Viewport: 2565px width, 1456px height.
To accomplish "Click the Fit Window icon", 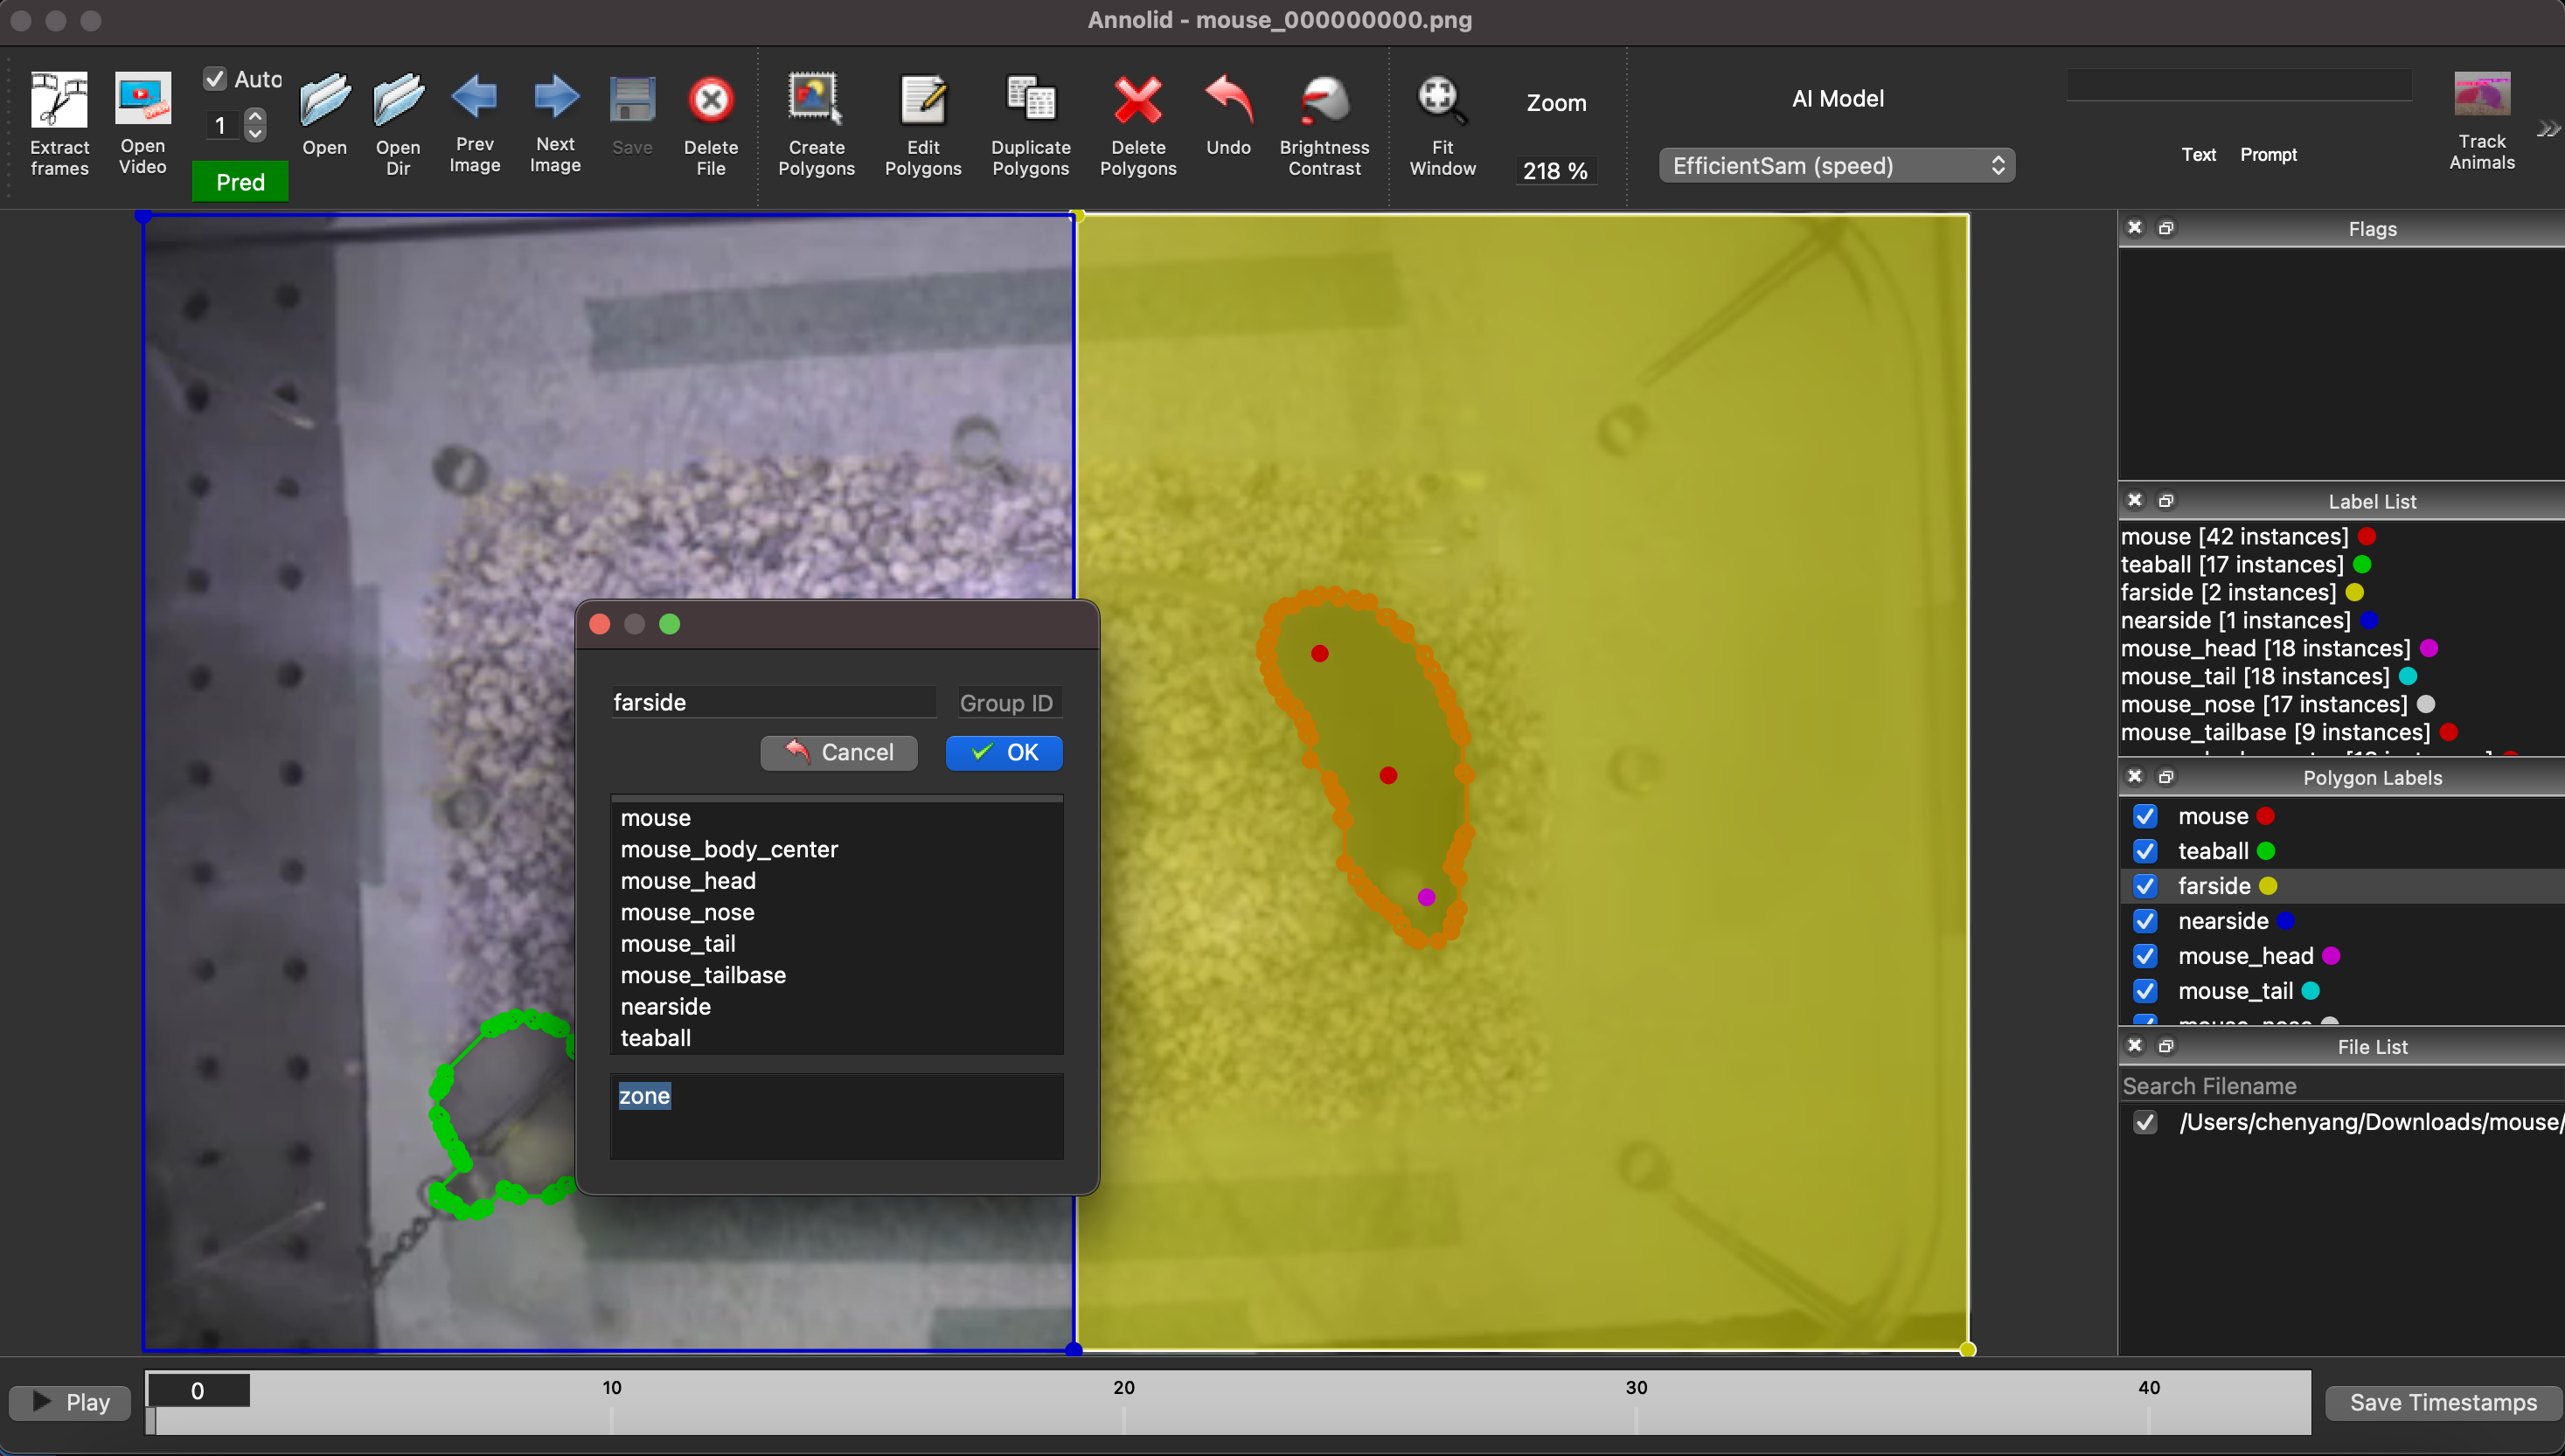I will coord(1442,100).
